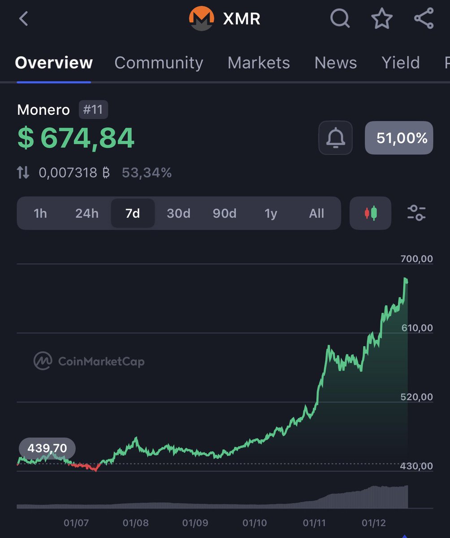Select the 24h timeframe
The image size is (450, 538).
(x=87, y=213)
